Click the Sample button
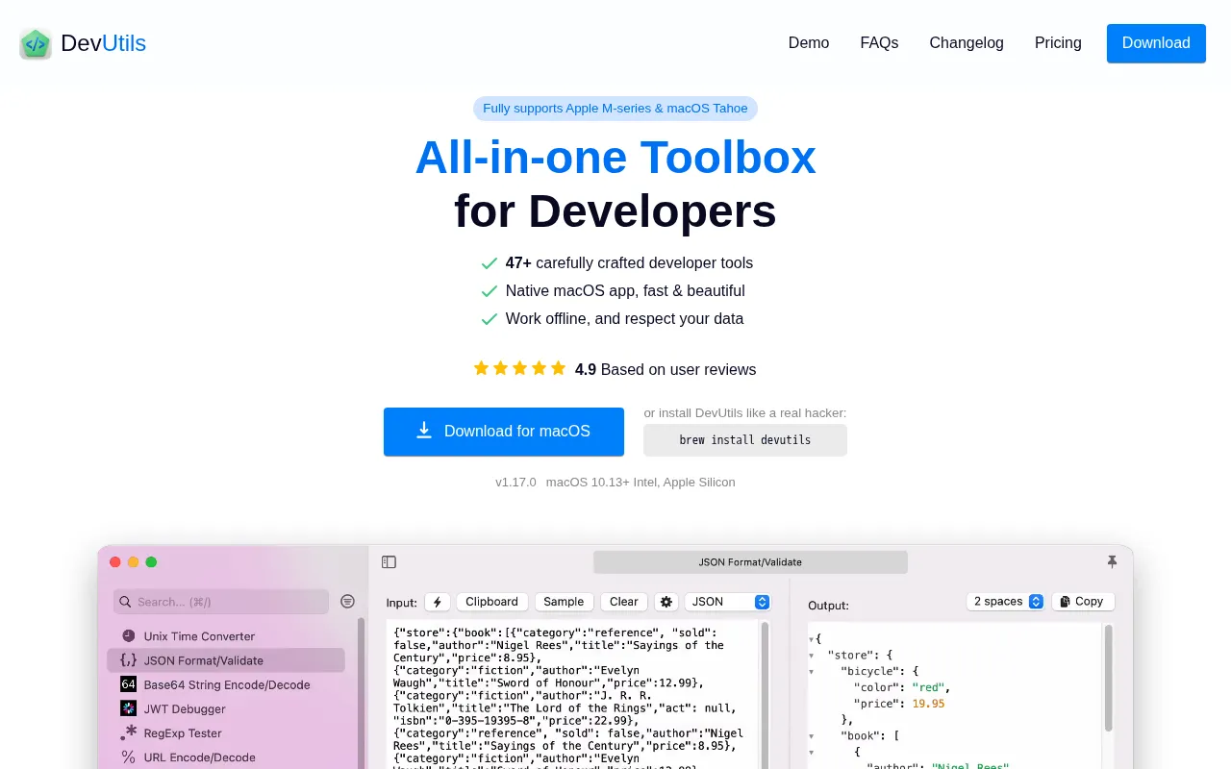The width and height of the screenshot is (1231, 769). coord(564,602)
